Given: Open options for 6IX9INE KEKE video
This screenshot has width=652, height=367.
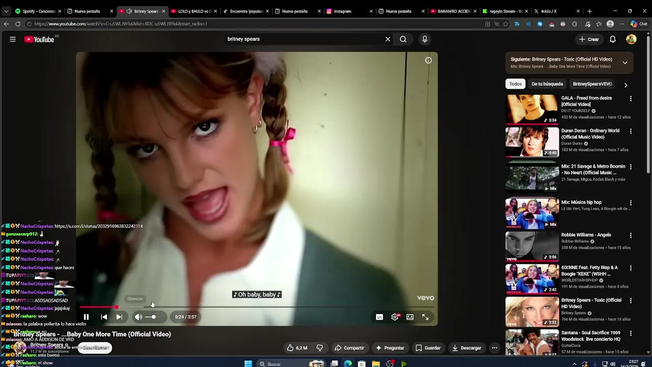Looking at the screenshot, I should coord(631,268).
